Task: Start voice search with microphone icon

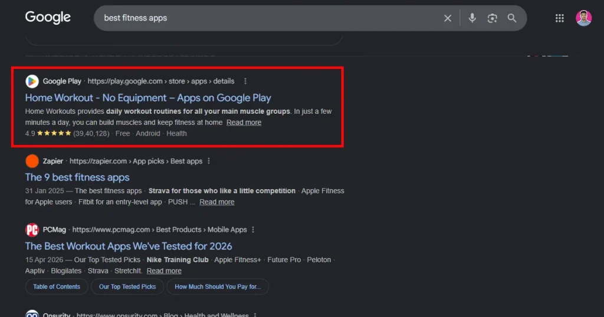Action: tap(472, 18)
